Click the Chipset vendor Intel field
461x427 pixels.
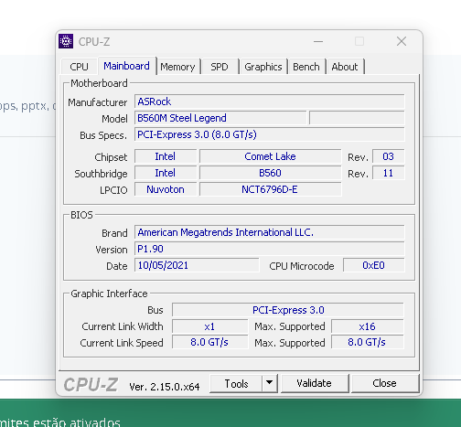(x=166, y=156)
